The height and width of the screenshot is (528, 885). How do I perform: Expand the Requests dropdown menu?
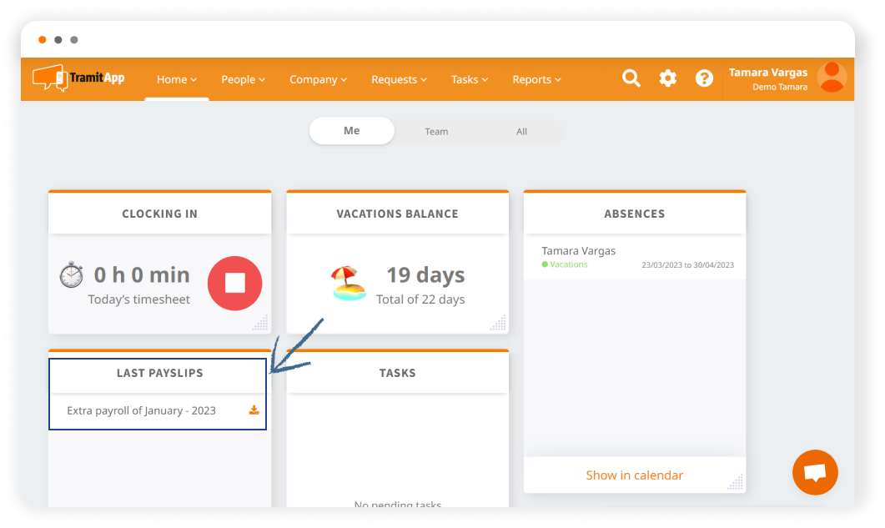click(399, 80)
